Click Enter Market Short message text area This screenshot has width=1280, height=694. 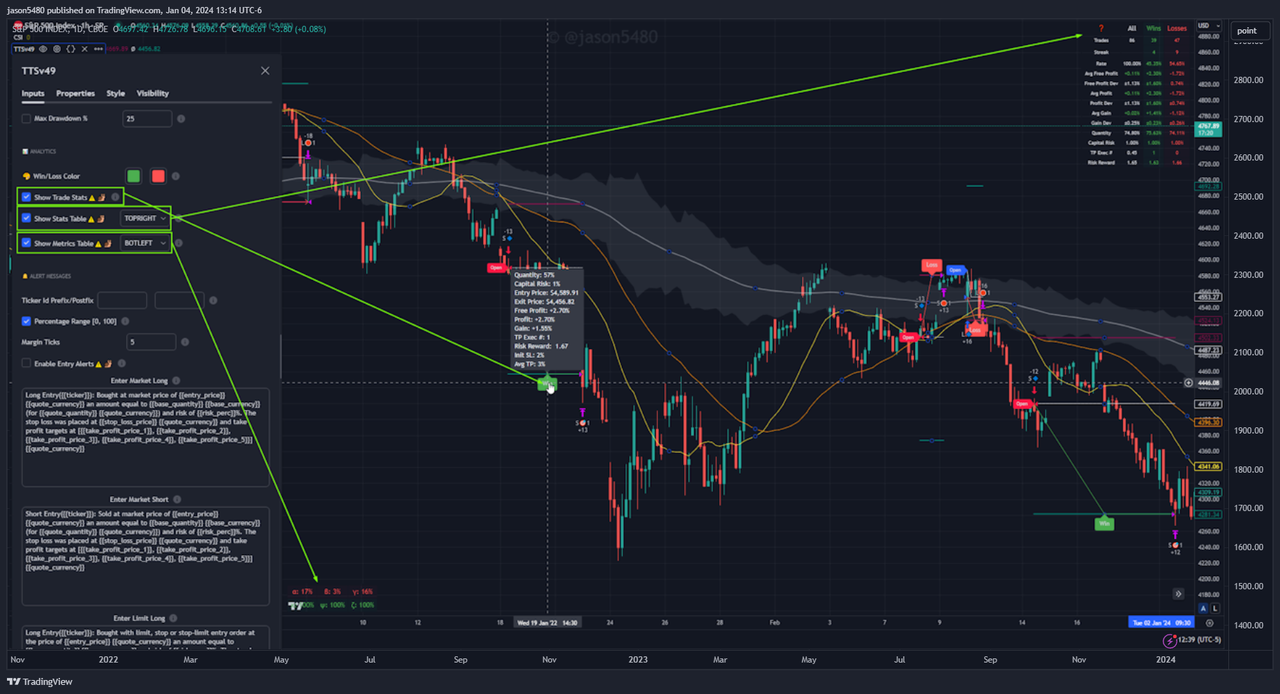point(145,556)
